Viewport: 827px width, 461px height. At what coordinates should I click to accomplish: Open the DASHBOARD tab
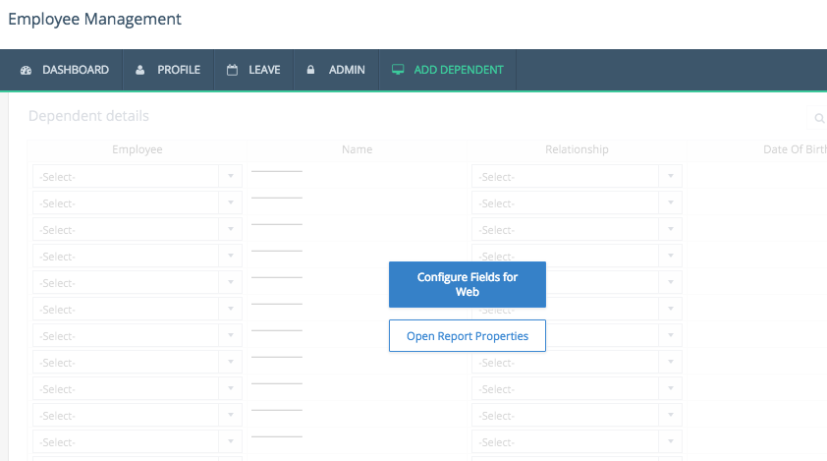pos(61,70)
